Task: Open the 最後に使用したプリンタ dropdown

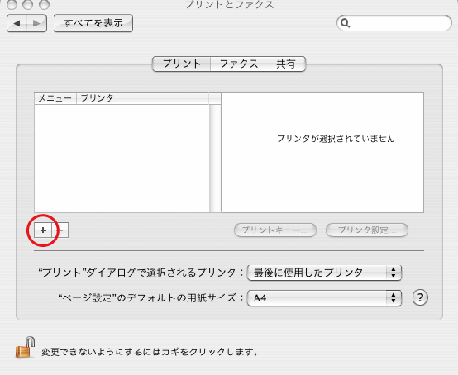Action: [324, 273]
